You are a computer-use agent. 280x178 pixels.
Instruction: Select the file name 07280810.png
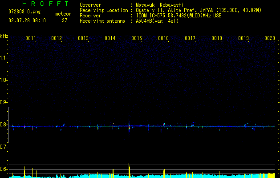point(24,12)
